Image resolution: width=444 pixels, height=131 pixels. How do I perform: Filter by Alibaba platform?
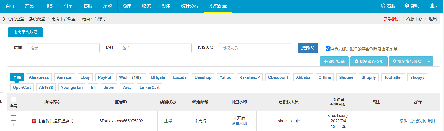click(303, 77)
